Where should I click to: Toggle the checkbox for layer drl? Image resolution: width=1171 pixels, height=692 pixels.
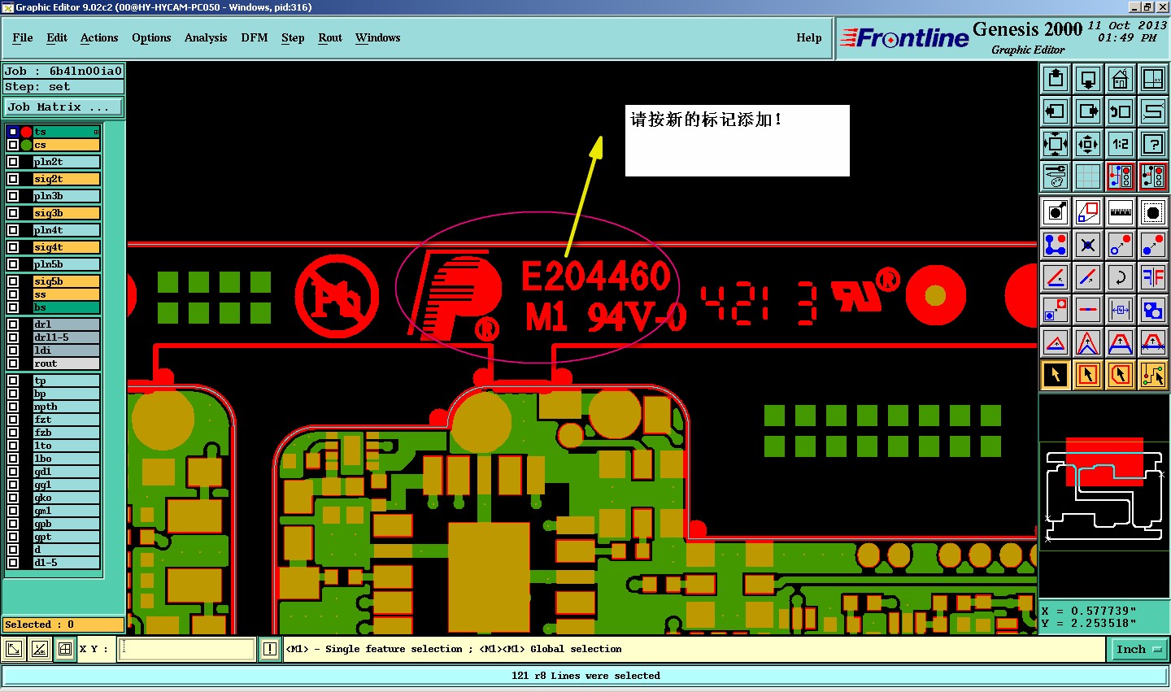pyautogui.click(x=13, y=324)
